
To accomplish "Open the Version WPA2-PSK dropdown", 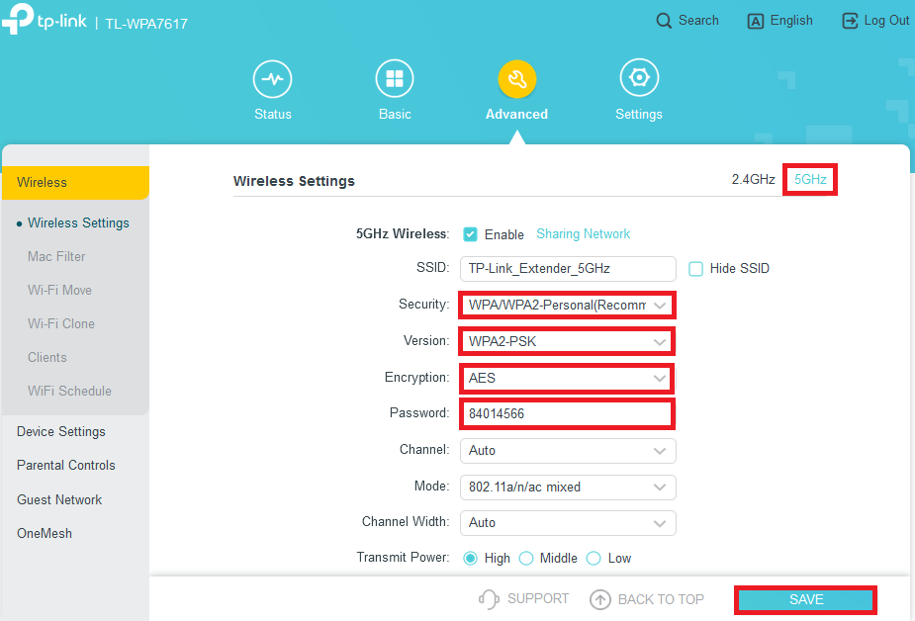I will [567, 342].
